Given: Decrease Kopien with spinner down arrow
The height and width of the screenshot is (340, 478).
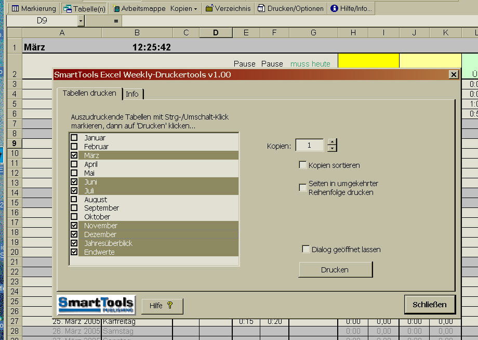Looking at the screenshot, I should [332, 148].
